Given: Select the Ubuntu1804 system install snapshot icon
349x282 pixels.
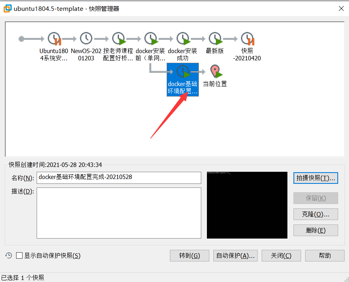Looking at the screenshot, I should click(54, 39).
